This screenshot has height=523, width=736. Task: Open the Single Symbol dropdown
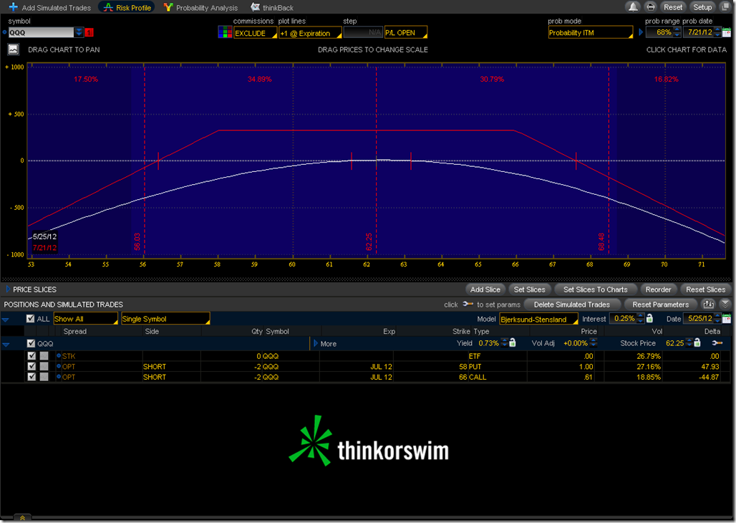[x=165, y=319]
